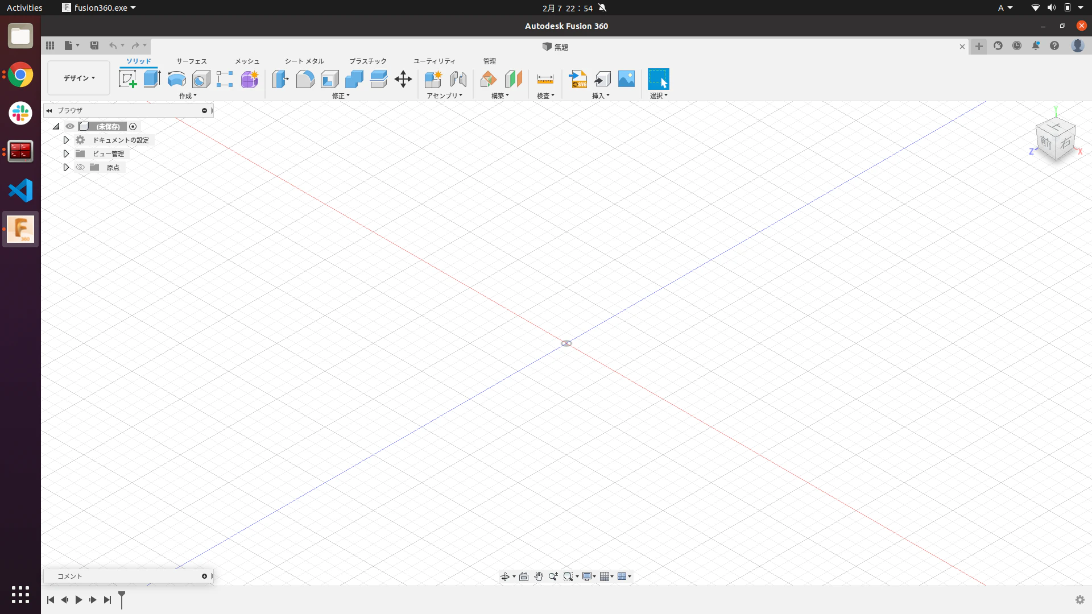Activate the root component radio button
This screenshot has height=614, width=1092.
pos(133,126)
